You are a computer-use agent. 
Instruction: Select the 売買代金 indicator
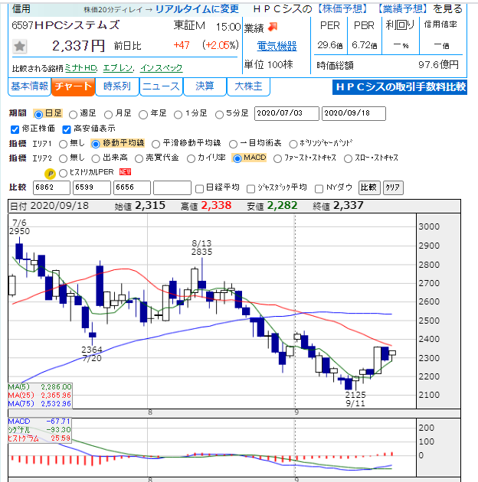(139, 158)
